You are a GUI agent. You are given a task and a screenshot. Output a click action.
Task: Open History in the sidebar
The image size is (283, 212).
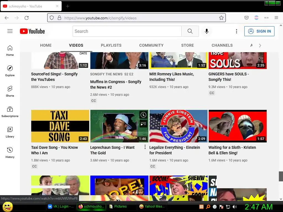[x=10, y=153]
